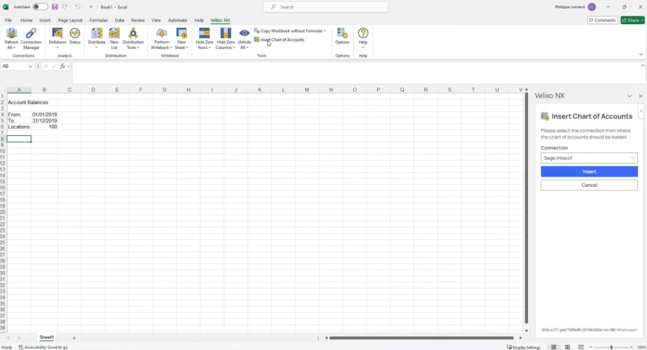
Task: Switch to the Insert tab
Action: tap(45, 20)
